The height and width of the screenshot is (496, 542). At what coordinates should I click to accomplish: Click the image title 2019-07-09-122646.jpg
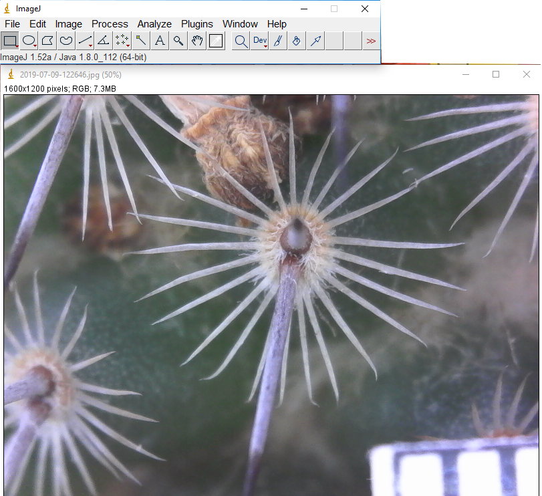coord(59,75)
